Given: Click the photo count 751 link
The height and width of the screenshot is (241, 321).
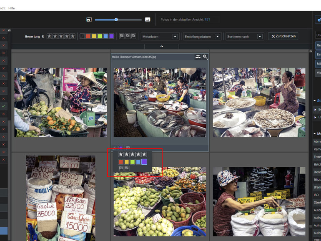Looking at the screenshot, I should click(x=207, y=20).
